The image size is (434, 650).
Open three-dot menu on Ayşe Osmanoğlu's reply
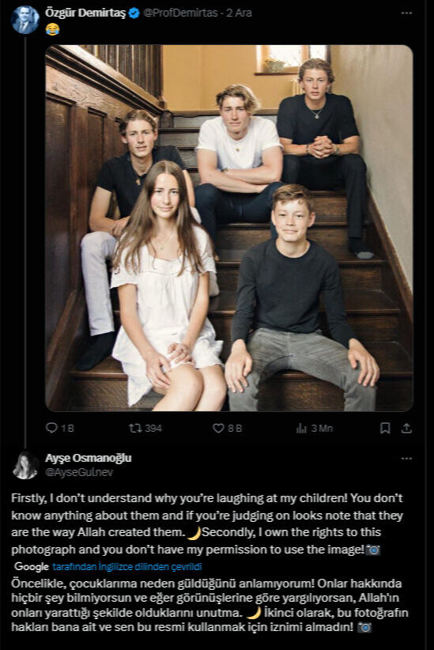click(x=406, y=458)
